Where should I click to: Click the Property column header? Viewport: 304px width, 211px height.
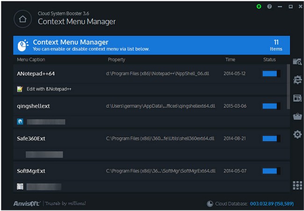[x=116, y=60]
